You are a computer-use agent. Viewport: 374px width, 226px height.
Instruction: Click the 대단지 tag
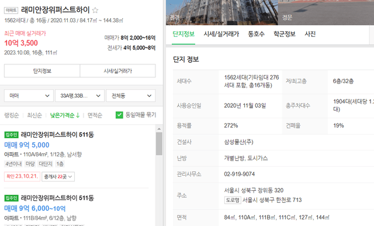tap(46, 164)
